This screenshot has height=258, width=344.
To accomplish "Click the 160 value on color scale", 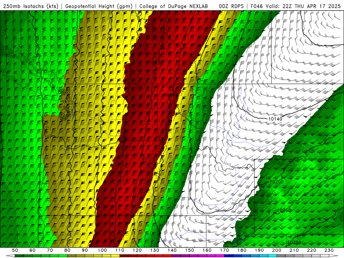I will click(207, 250).
